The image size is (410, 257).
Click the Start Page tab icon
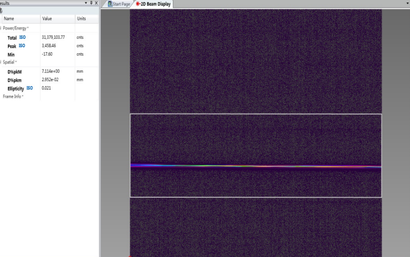110,4
